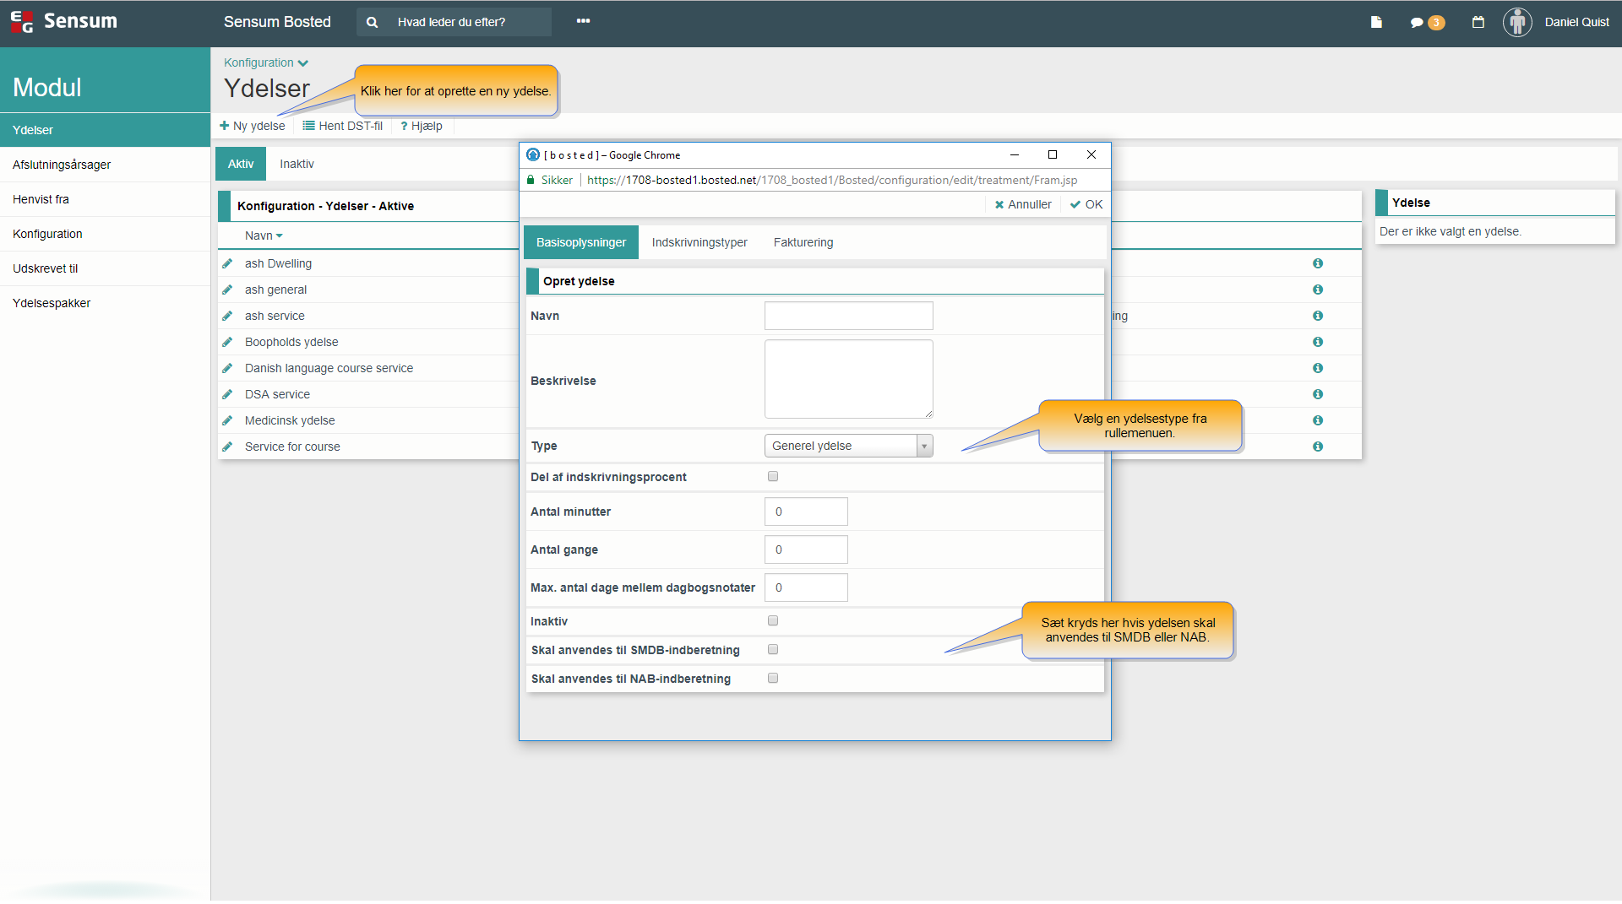This screenshot has height=904, width=1622.
Task: Click the edit pencil for ash Dwelling
Action: pos(227,263)
